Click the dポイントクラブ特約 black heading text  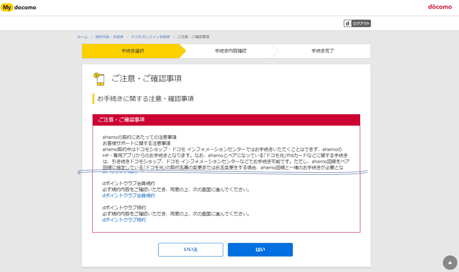(124, 208)
